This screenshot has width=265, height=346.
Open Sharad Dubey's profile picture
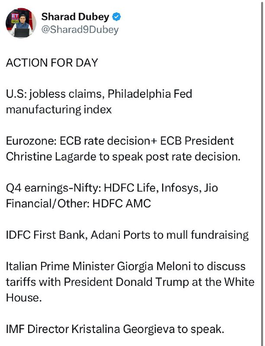click(21, 23)
